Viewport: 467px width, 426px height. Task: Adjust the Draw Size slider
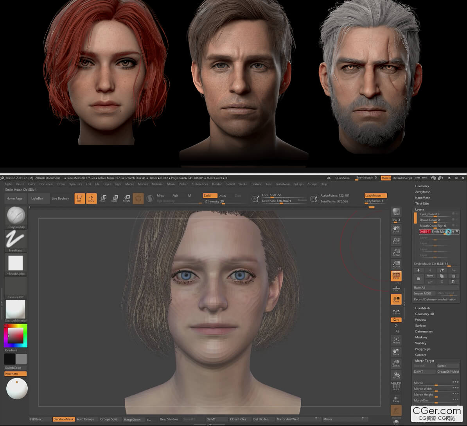[x=284, y=201]
